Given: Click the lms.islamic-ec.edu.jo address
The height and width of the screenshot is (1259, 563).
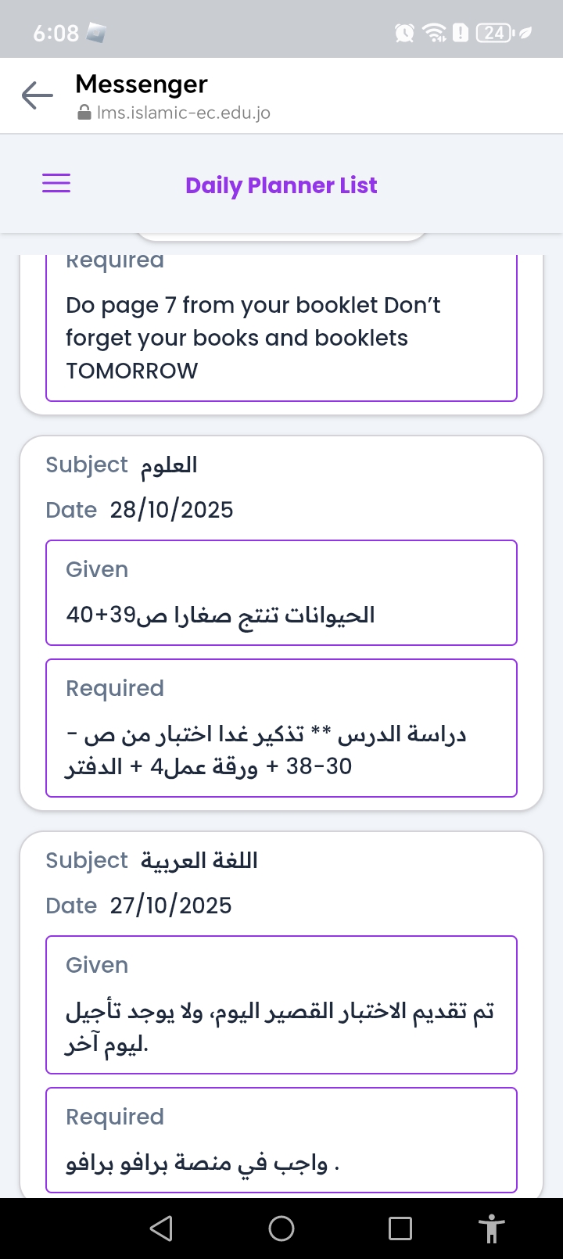Looking at the screenshot, I should tap(184, 113).
